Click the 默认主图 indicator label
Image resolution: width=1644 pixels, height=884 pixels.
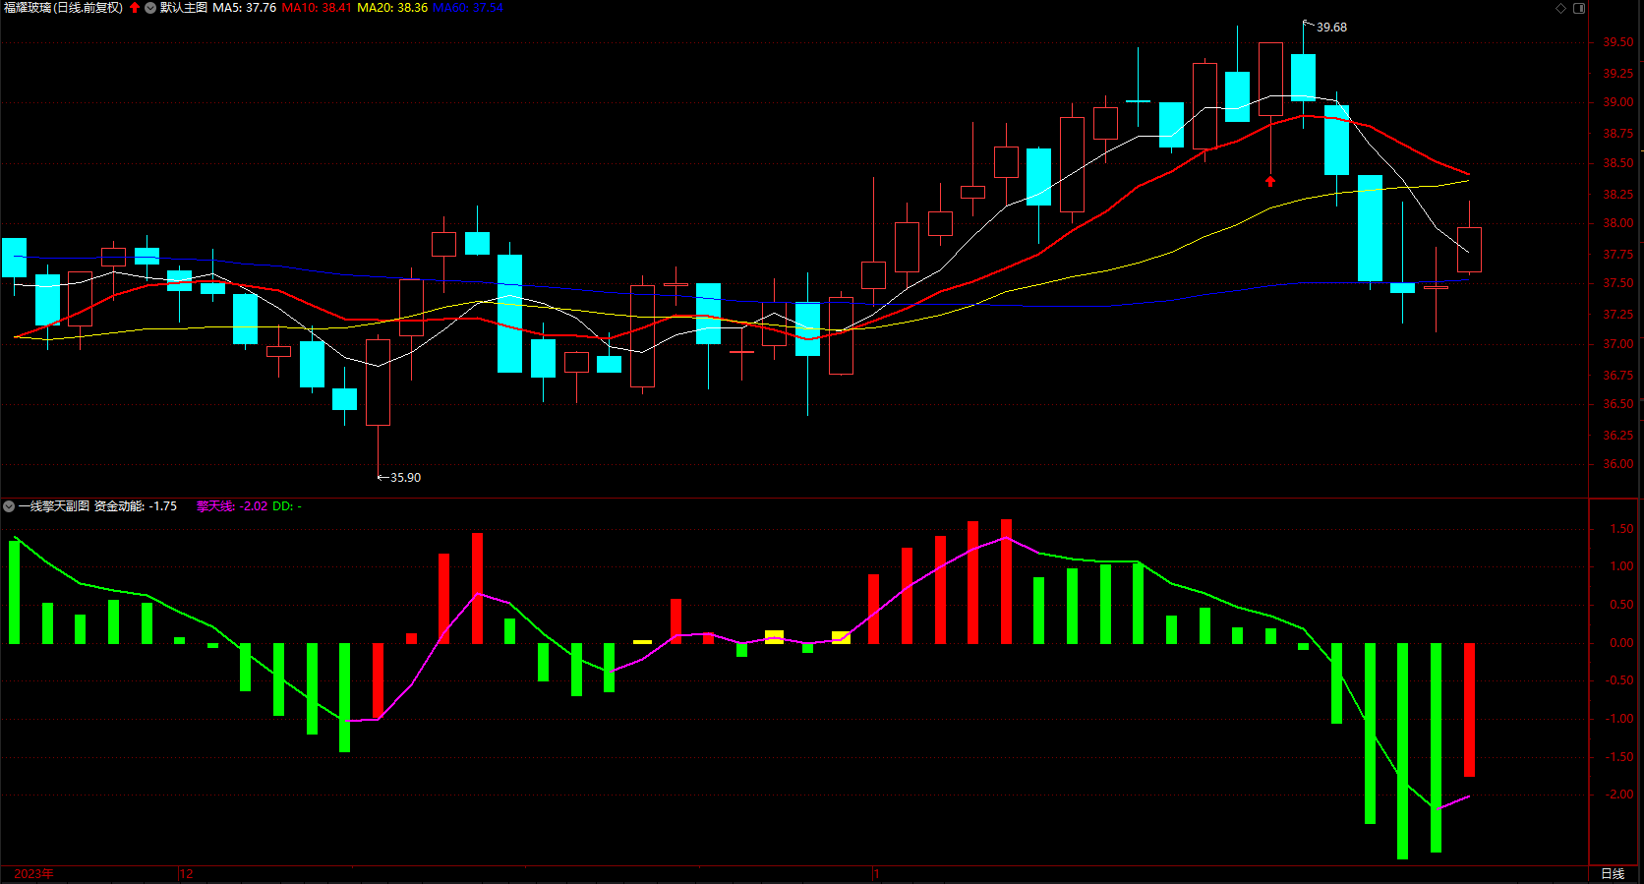pos(184,8)
